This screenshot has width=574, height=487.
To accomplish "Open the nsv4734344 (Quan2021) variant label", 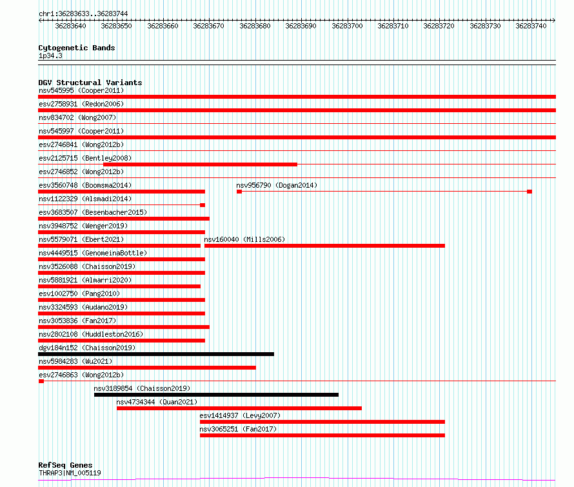I will [157, 402].
